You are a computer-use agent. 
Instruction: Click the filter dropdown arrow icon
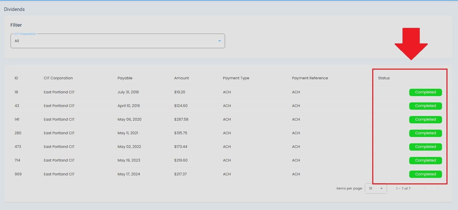(x=220, y=41)
